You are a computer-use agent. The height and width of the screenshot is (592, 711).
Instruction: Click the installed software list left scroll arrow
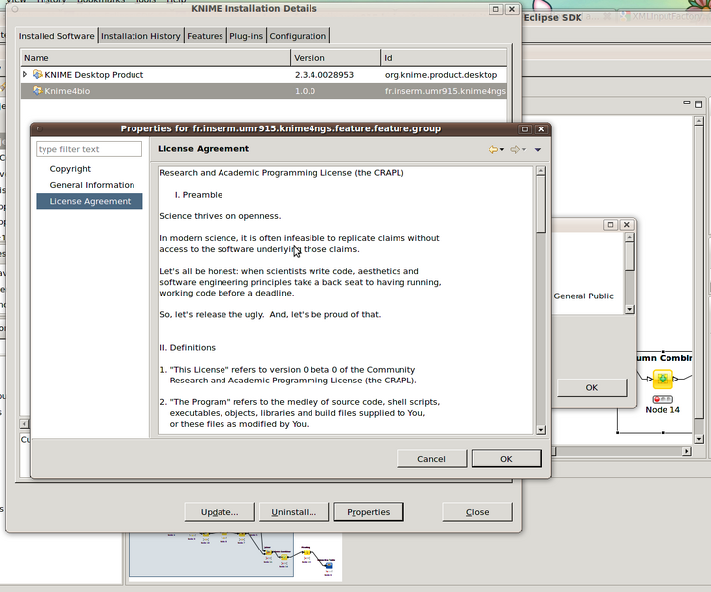(x=24, y=424)
